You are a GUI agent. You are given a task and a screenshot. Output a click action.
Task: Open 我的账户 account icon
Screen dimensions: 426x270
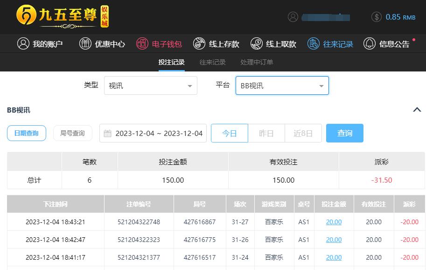(x=23, y=44)
